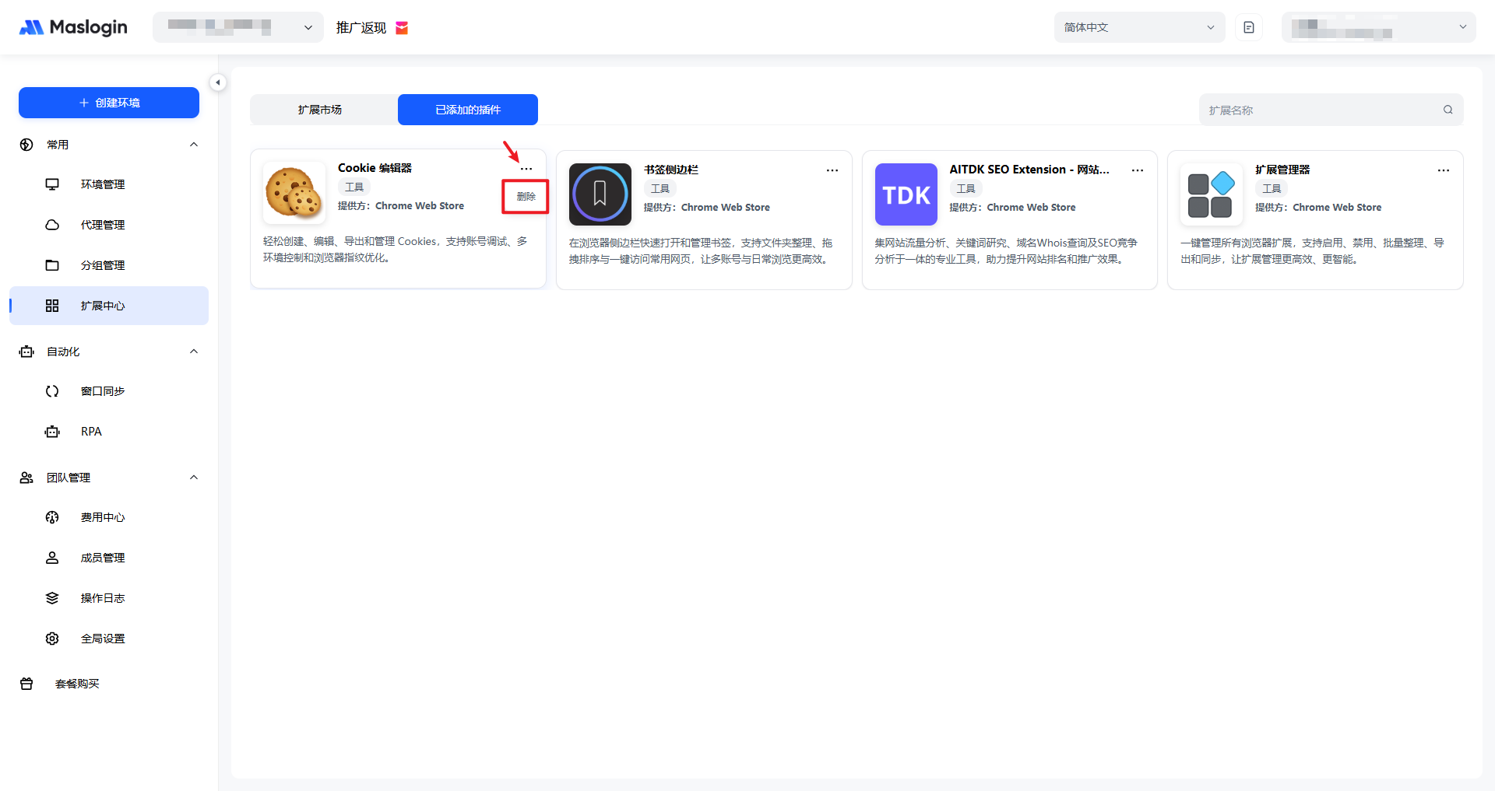Switch to the 扩展市场 tab

pyautogui.click(x=320, y=110)
